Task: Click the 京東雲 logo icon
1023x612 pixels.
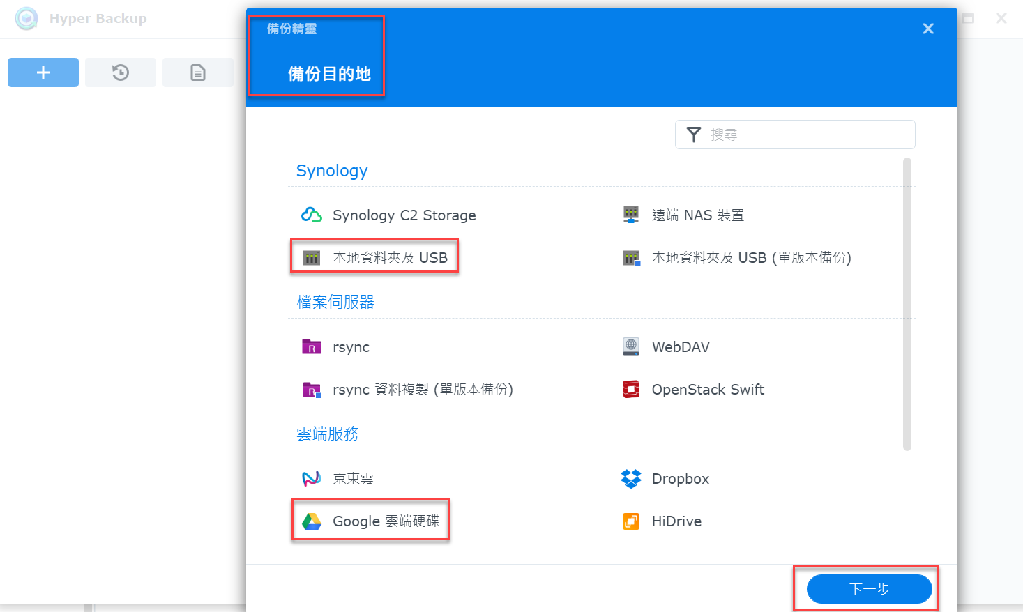Action: (312, 479)
